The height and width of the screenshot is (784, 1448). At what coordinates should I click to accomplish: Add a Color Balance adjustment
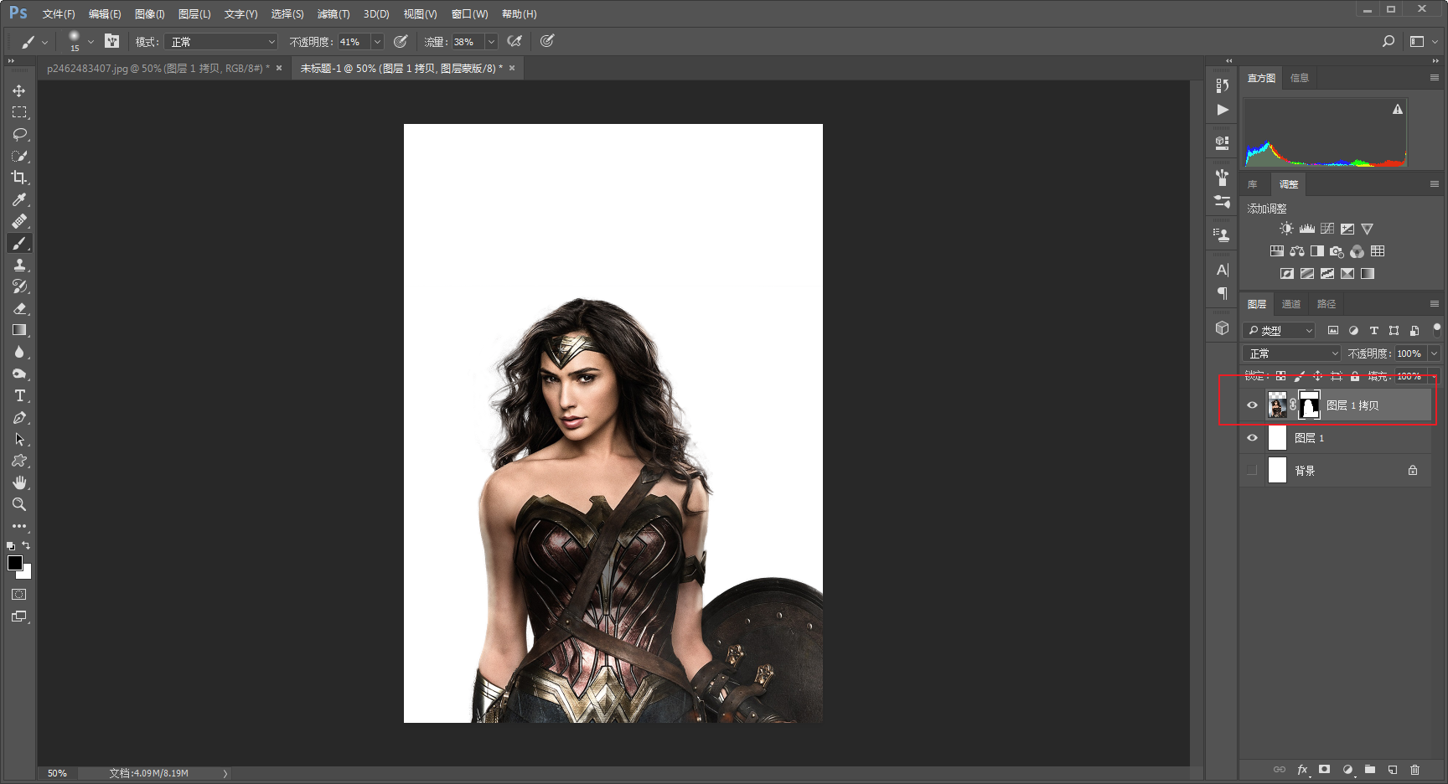tap(1296, 251)
